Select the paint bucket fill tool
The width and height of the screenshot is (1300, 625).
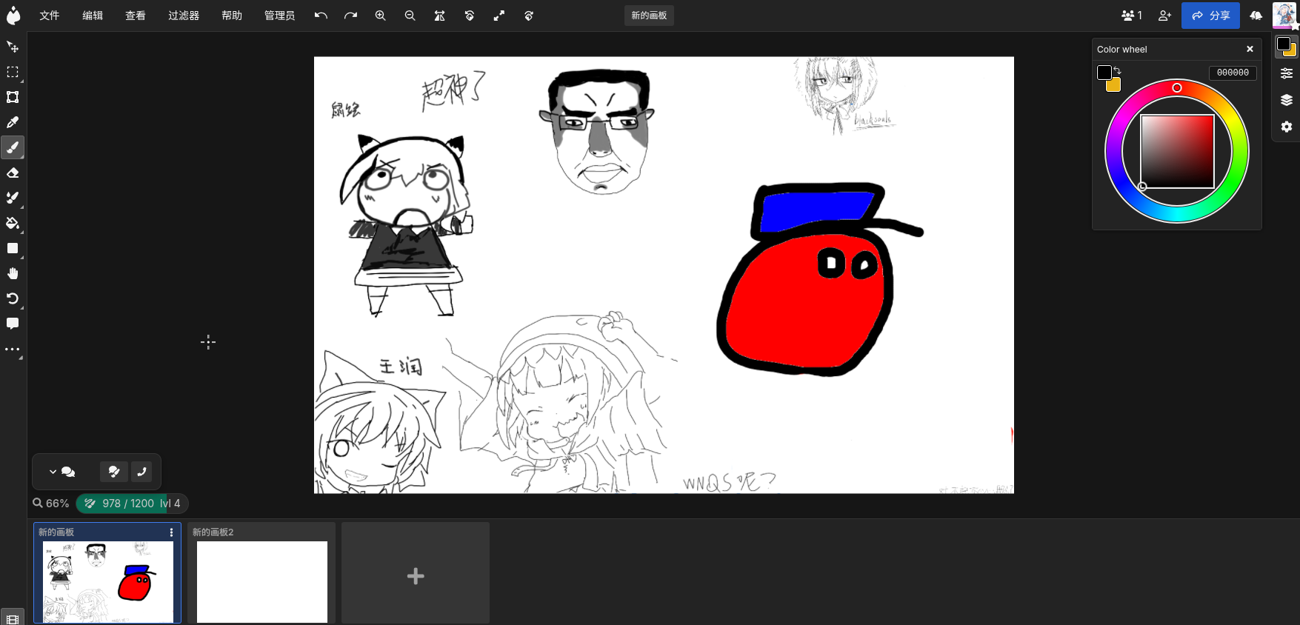pyautogui.click(x=13, y=223)
